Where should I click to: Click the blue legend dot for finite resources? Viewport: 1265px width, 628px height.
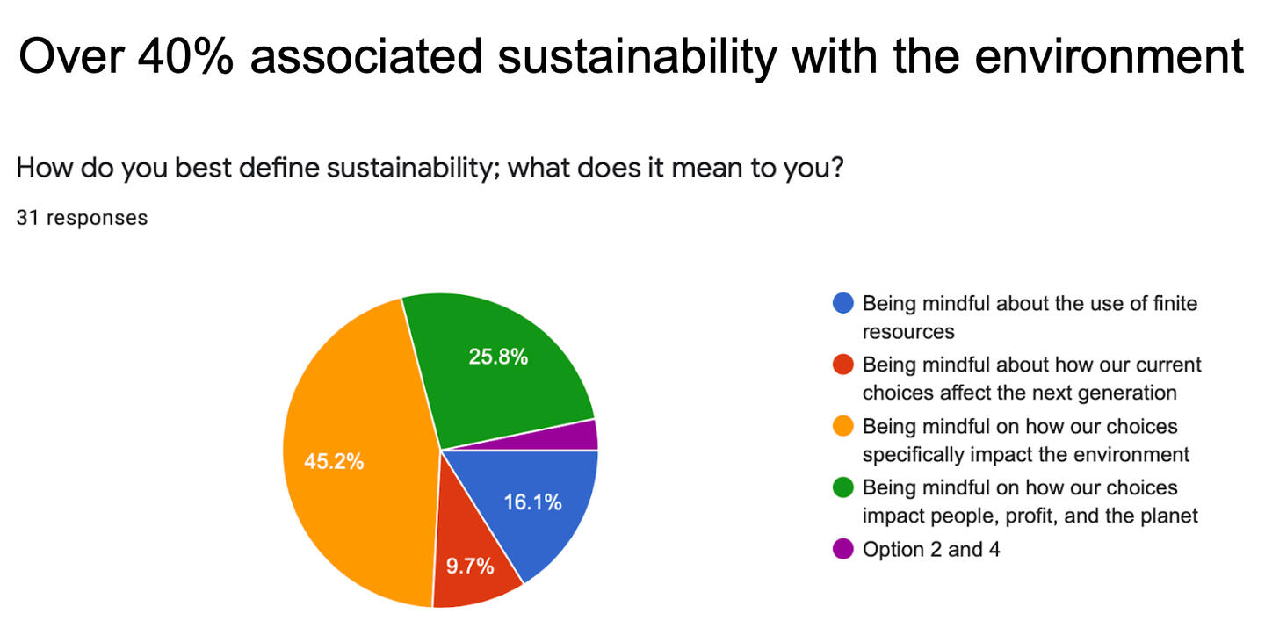tap(842, 304)
